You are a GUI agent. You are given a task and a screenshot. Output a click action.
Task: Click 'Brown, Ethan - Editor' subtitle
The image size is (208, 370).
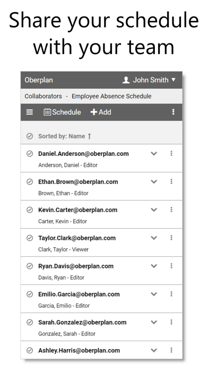[x=63, y=194]
